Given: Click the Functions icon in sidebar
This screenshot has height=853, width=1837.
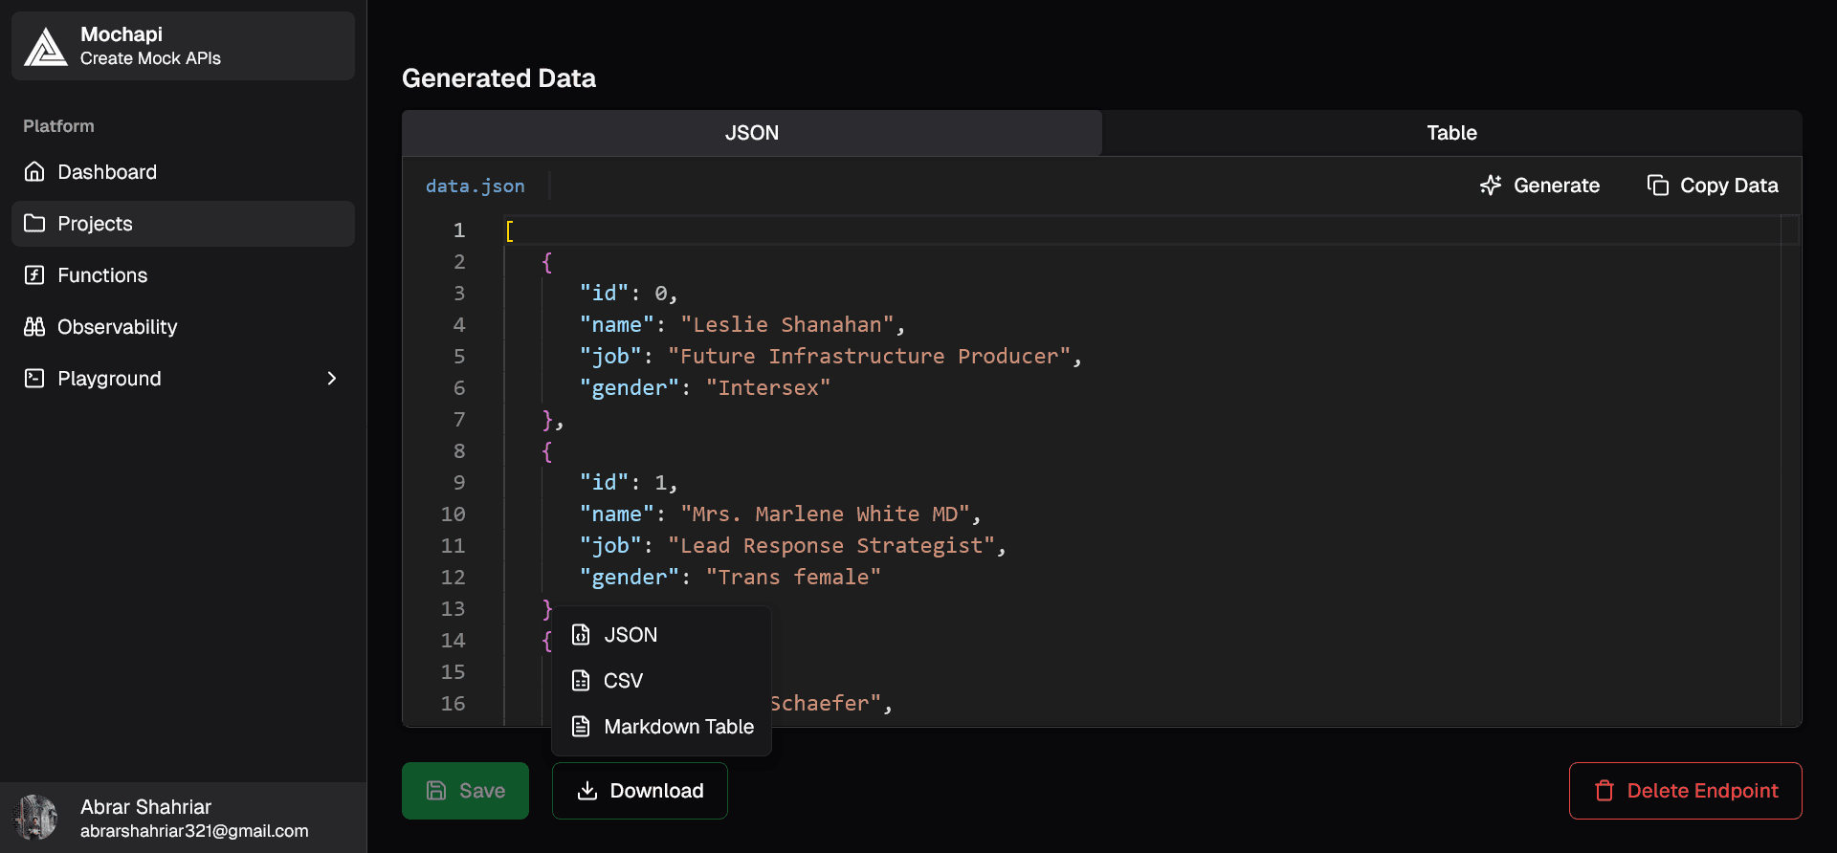Looking at the screenshot, I should (x=34, y=275).
